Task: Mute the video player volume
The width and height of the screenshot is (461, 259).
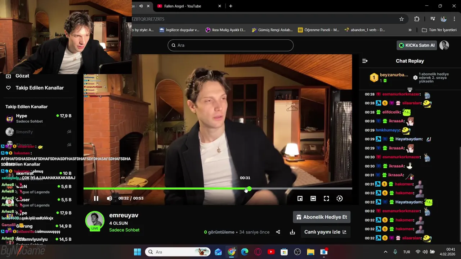Action: [109, 198]
